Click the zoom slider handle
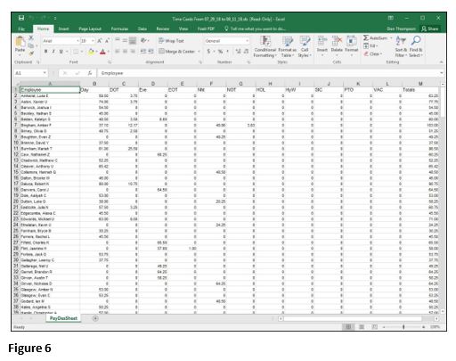Image resolution: width=456 pixels, height=361 pixels. pyautogui.click(x=403, y=327)
